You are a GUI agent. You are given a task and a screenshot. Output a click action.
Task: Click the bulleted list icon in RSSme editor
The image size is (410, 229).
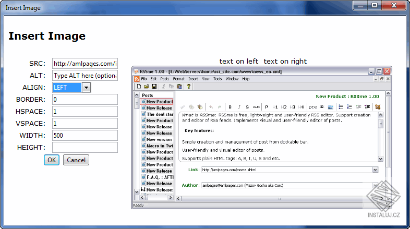341,106
